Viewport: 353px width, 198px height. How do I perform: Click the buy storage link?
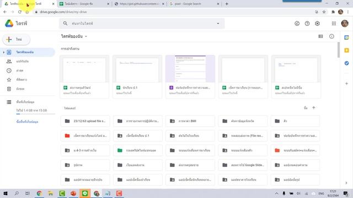(x=27, y=122)
